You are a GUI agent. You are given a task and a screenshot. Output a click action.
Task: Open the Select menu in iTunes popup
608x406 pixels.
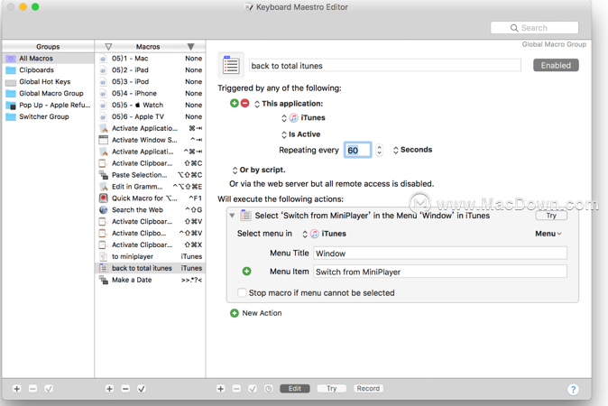324,234
